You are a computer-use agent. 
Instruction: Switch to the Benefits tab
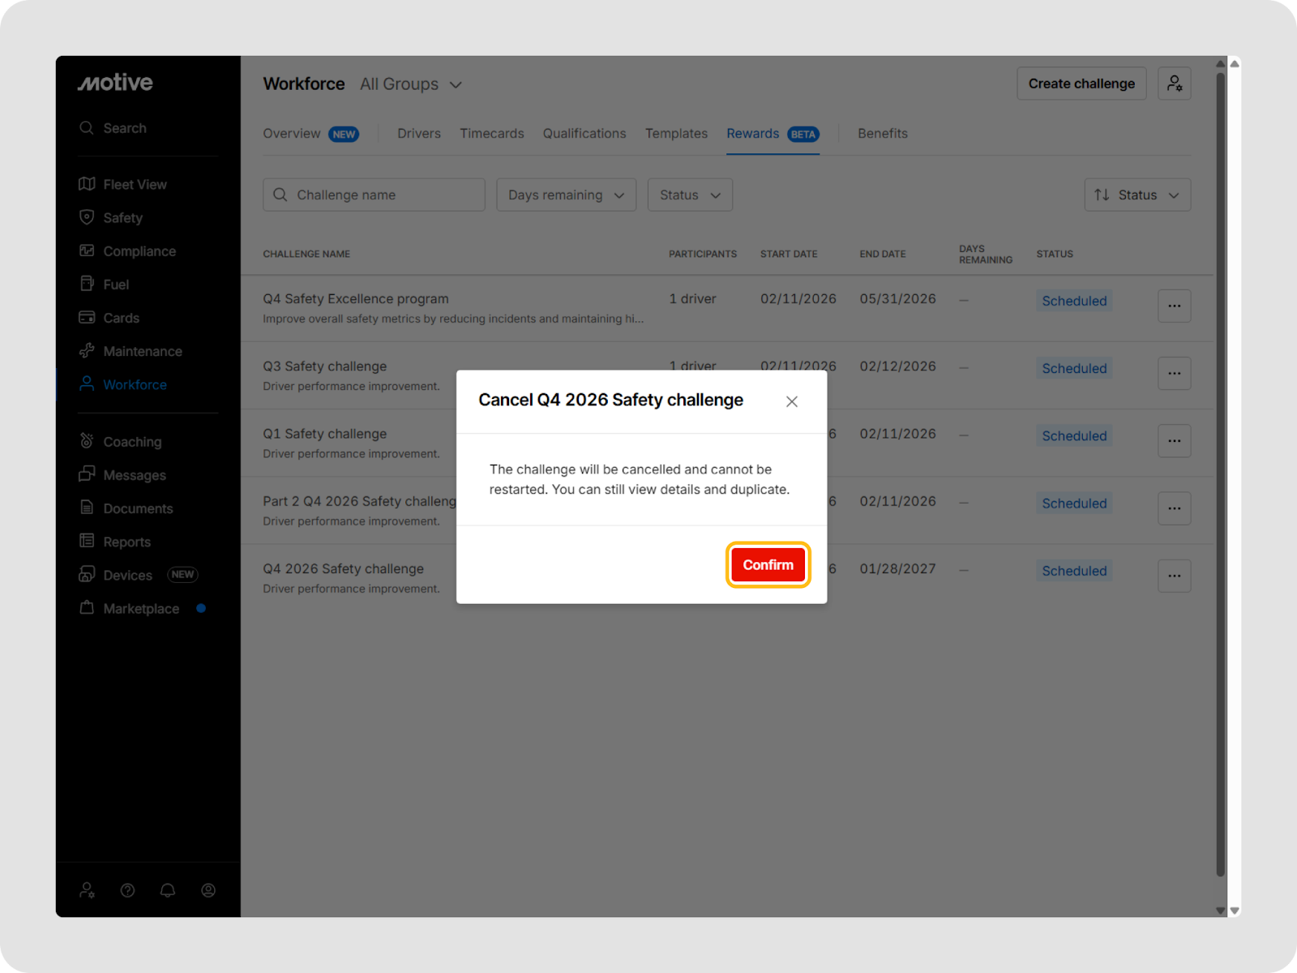882,134
